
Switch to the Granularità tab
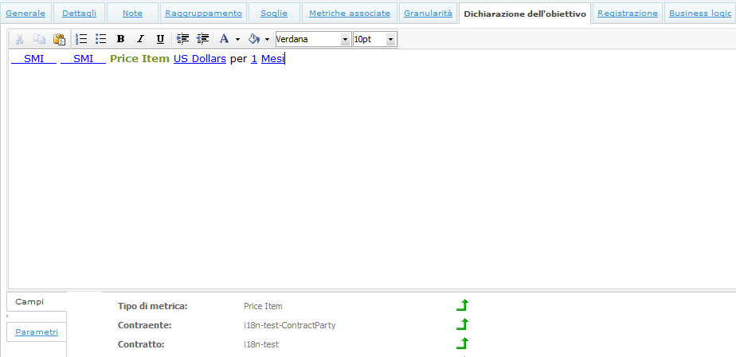(x=428, y=14)
